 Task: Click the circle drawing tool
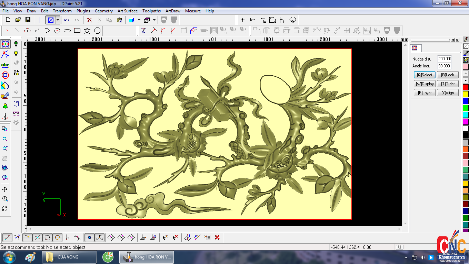tap(57, 31)
